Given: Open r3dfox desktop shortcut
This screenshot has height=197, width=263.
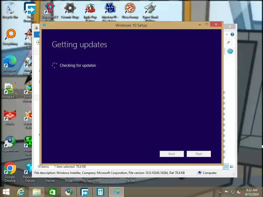Looking at the screenshot, I should pyautogui.click(x=10, y=117).
